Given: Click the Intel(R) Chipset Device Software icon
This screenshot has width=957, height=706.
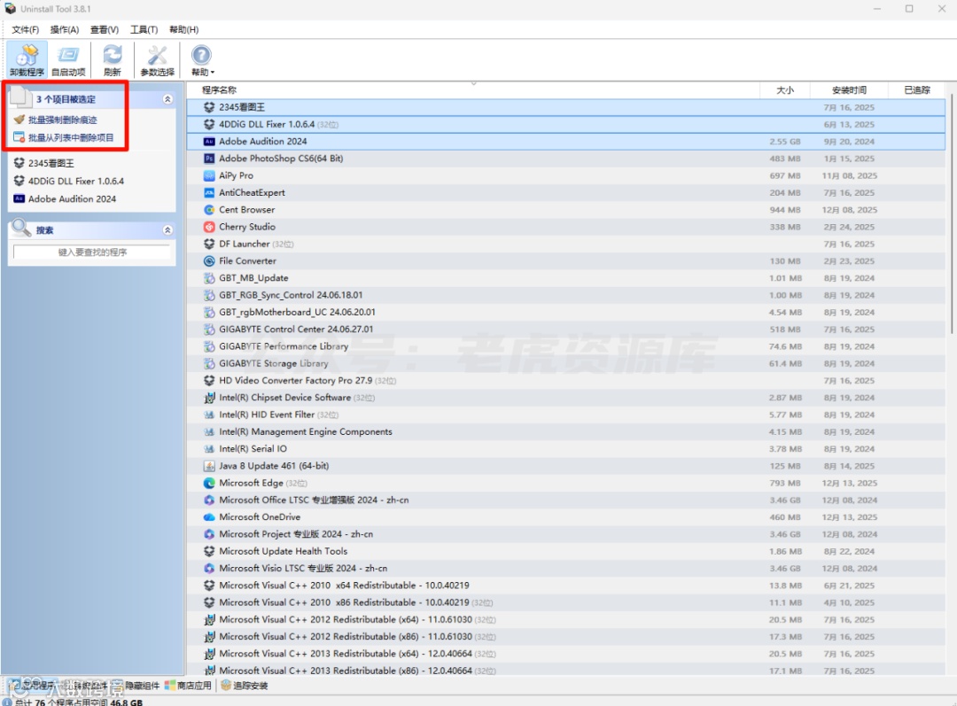Looking at the screenshot, I should point(209,398).
